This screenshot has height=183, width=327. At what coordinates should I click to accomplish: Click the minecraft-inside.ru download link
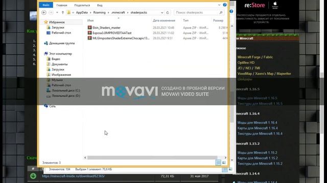coord(73,176)
